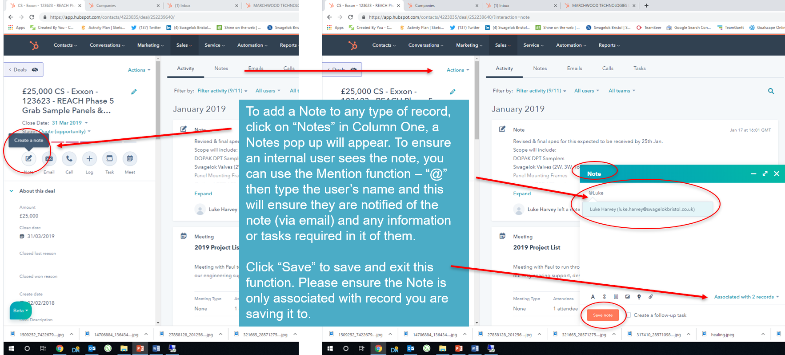Open text formatting options in Note popup
785x355 pixels.
tap(593, 297)
